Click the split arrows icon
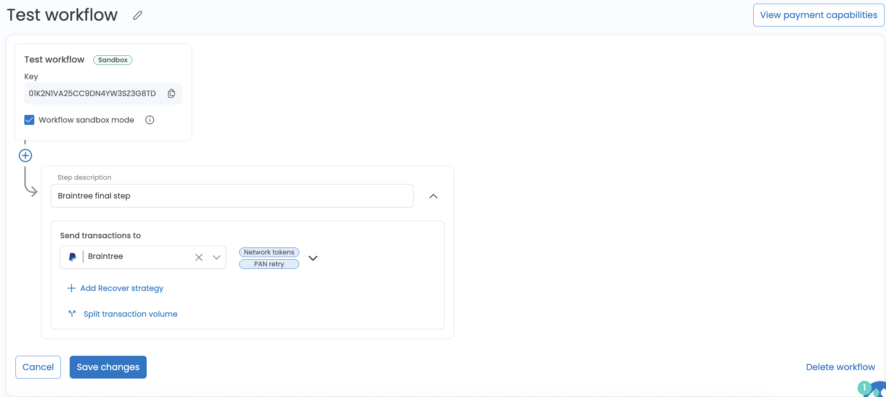886x397 pixels. (72, 314)
